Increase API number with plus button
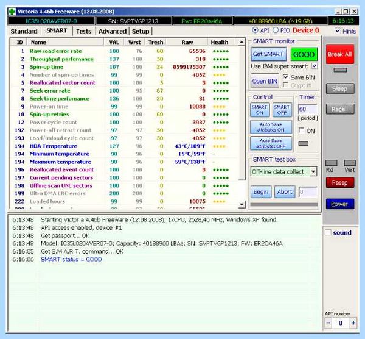The width and height of the screenshot is (365, 339). tap(353, 323)
